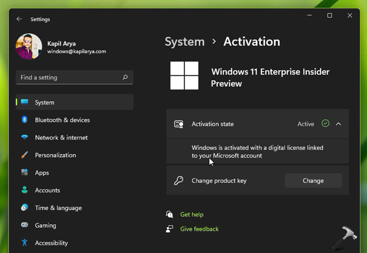Image resolution: width=367 pixels, height=253 pixels.
Task: Click the back arrow in Settings
Action: [x=19, y=19]
